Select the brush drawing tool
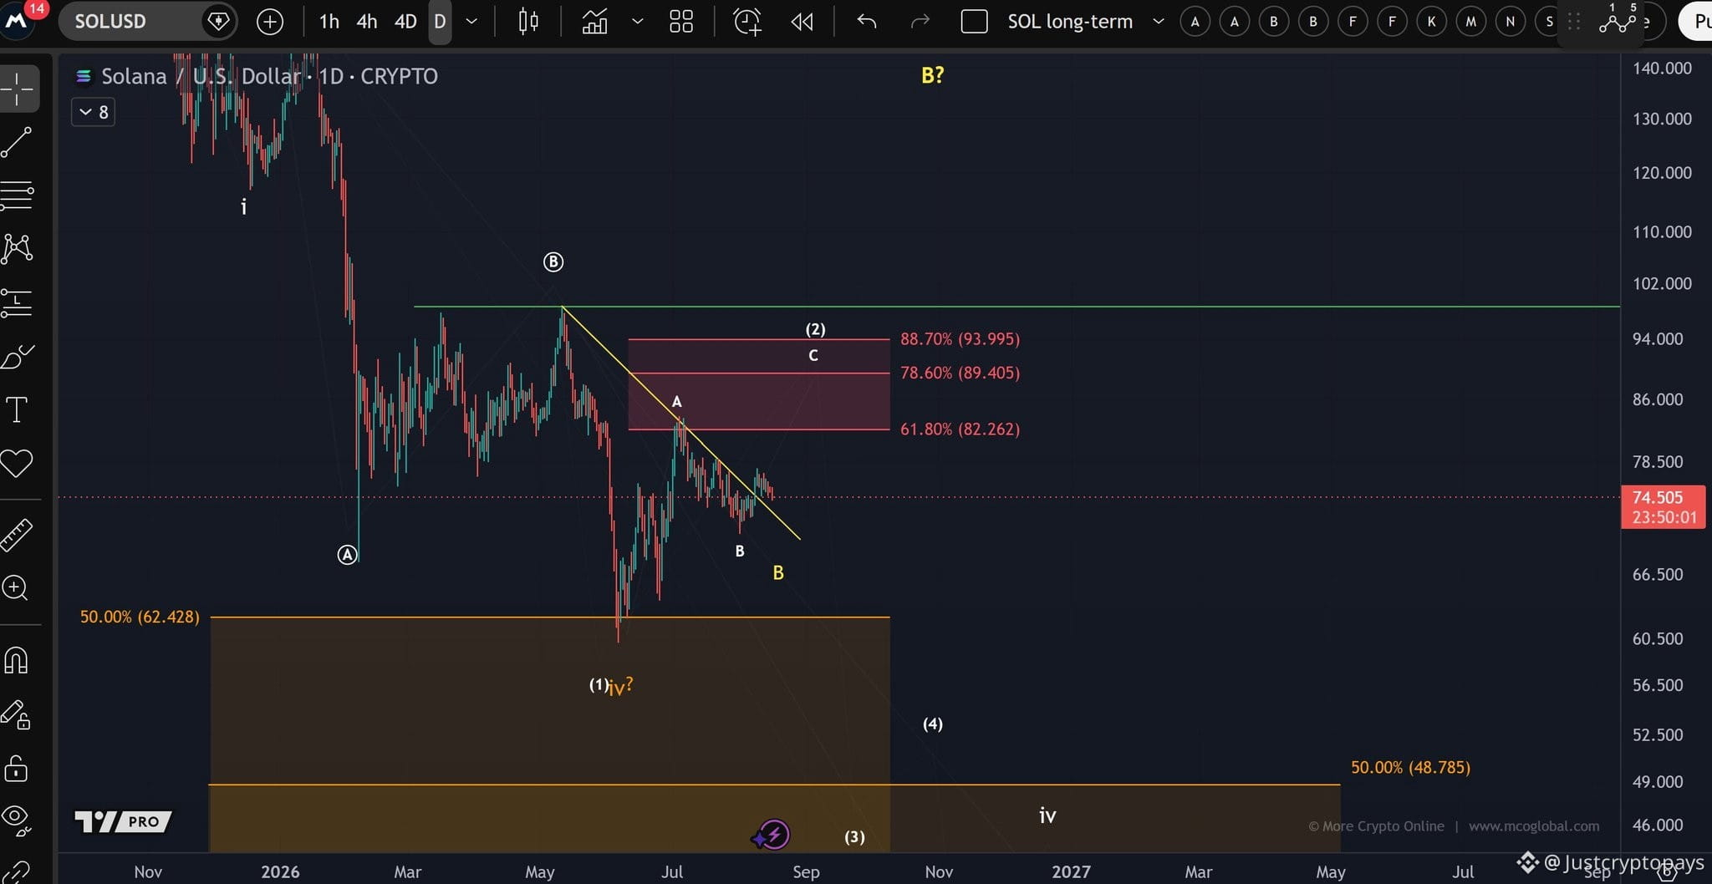Image resolution: width=1712 pixels, height=884 pixels. tap(17, 357)
